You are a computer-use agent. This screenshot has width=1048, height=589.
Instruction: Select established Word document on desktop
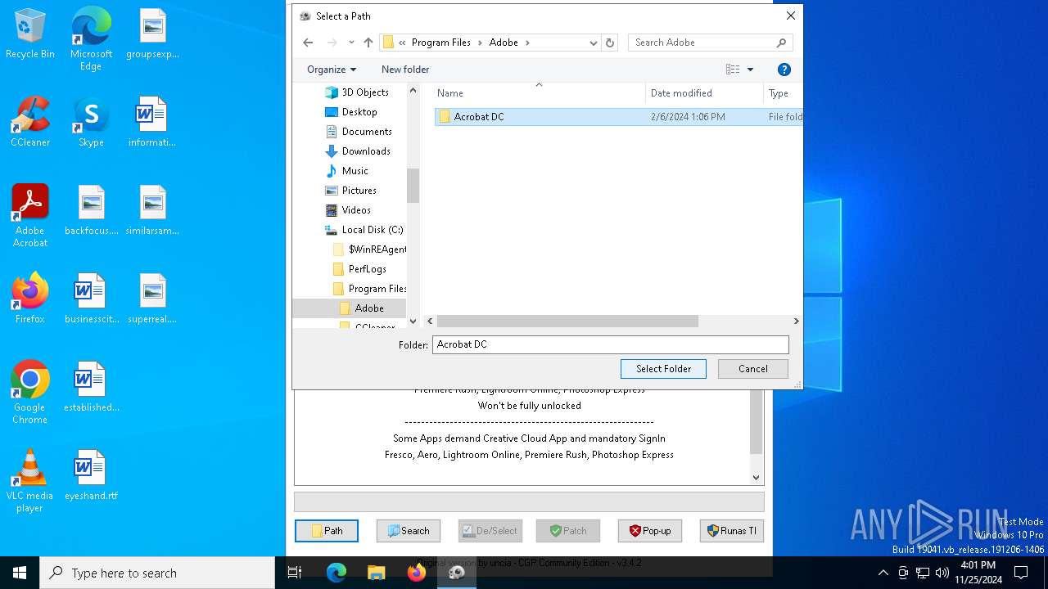point(91,388)
